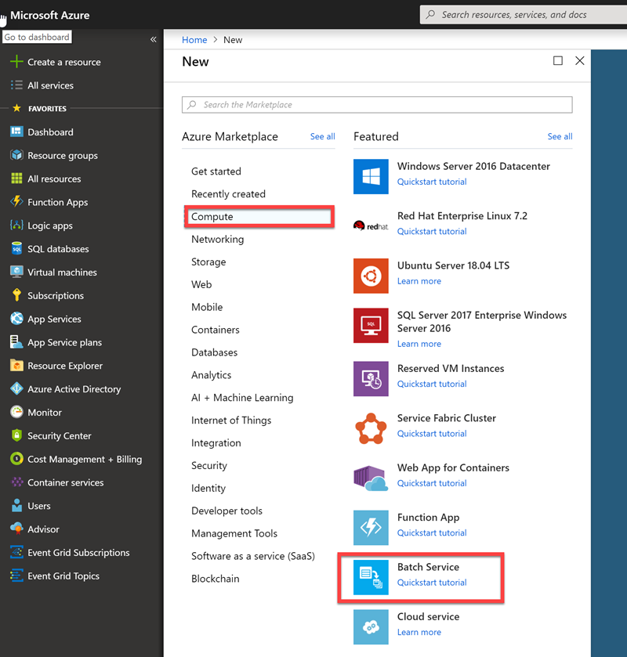Click the Cost Management + Billing icon
Viewport: 627px width, 657px height.
pyautogui.click(x=16, y=459)
